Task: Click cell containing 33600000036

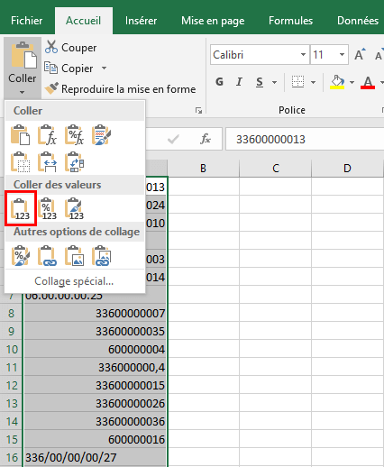Action: pyautogui.click(x=95, y=421)
